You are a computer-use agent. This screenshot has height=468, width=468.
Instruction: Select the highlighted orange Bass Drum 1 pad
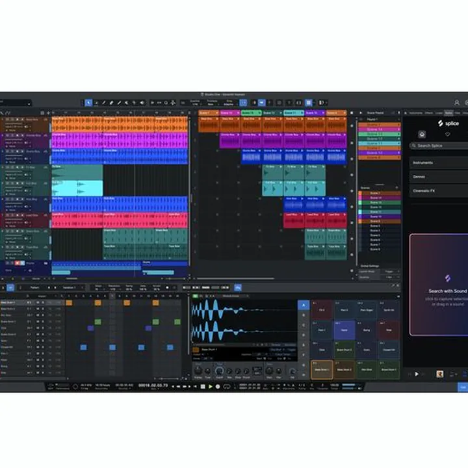(322, 369)
